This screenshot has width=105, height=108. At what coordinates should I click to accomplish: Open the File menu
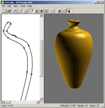click(x=3, y=6)
